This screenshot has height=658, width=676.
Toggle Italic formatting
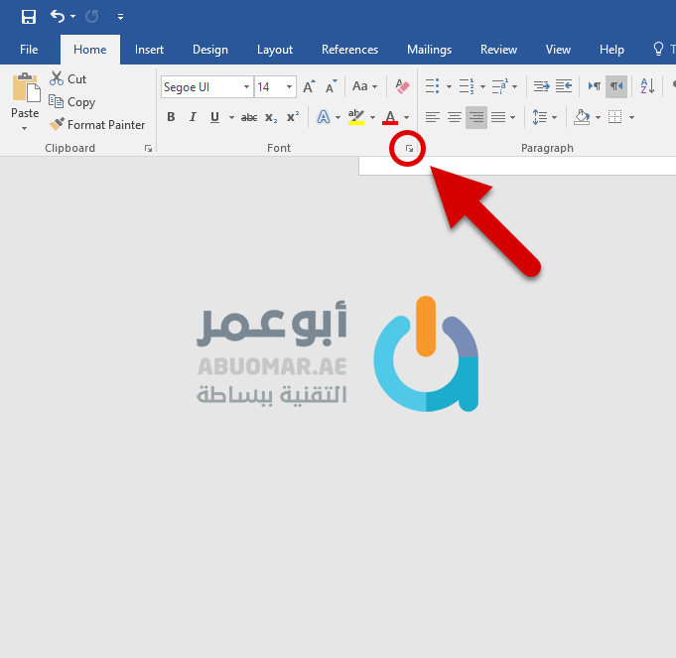pos(193,117)
